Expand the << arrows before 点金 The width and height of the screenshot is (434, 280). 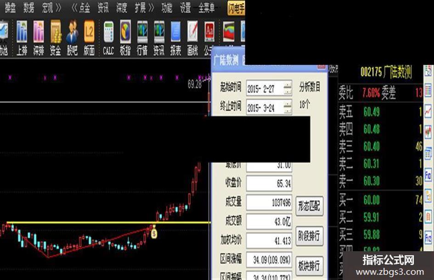[74, 8]
